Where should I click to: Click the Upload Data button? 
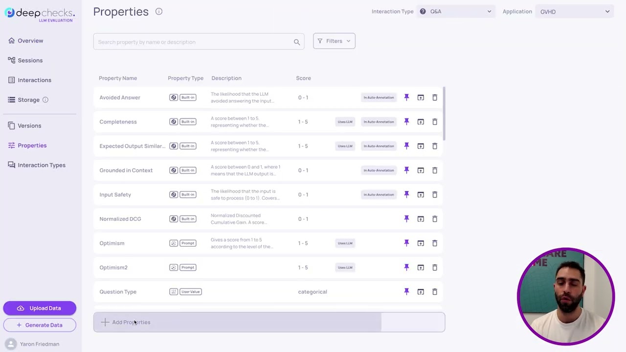(x=40, y=308)
